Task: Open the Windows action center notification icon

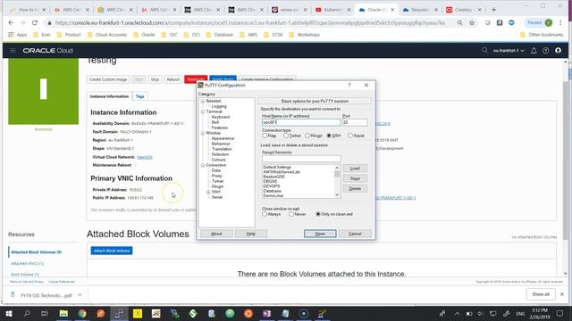Action: [560, 313]
